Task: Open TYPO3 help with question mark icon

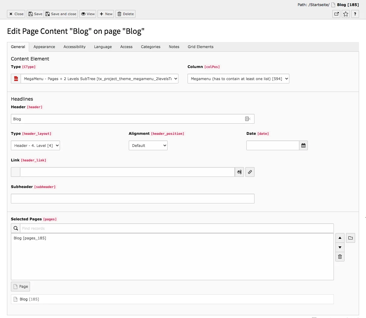Action: tap(355, 14)
